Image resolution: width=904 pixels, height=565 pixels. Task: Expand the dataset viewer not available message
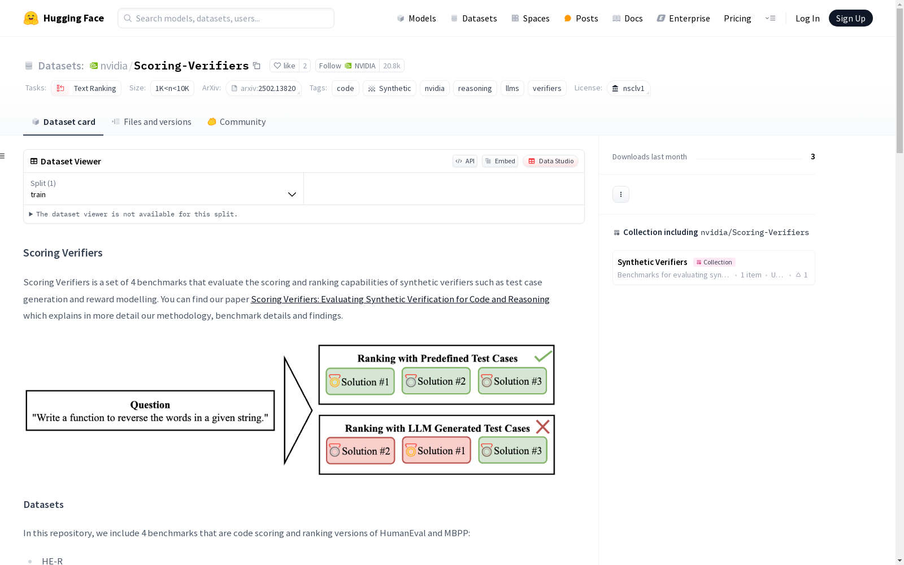click(x=133, y=214)
